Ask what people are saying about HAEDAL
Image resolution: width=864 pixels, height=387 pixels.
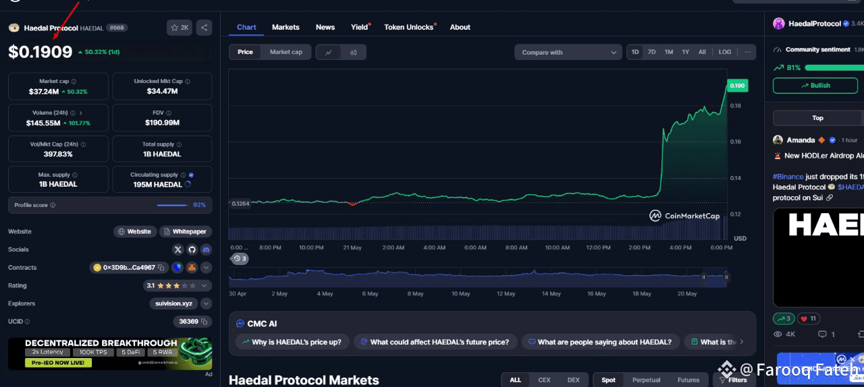tap(600, 342)
